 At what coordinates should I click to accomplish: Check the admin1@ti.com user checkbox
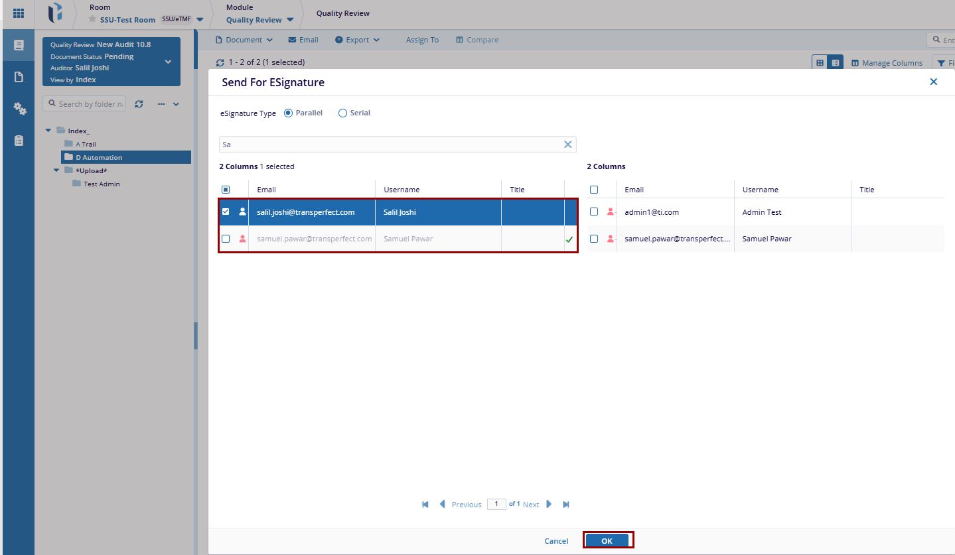594,212
